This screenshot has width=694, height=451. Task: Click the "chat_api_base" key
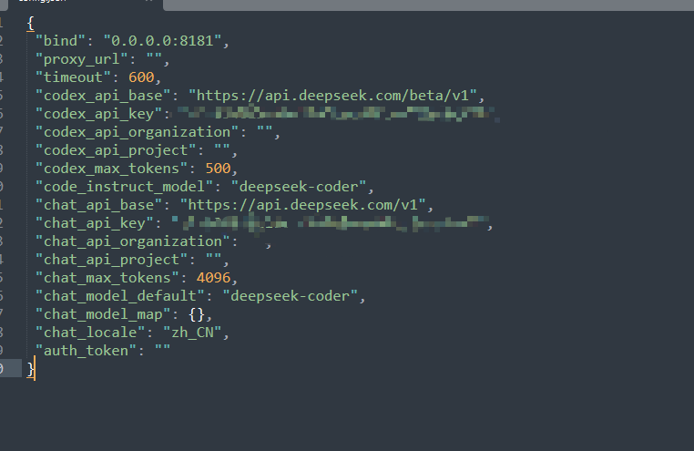click(x=98, y=205)
